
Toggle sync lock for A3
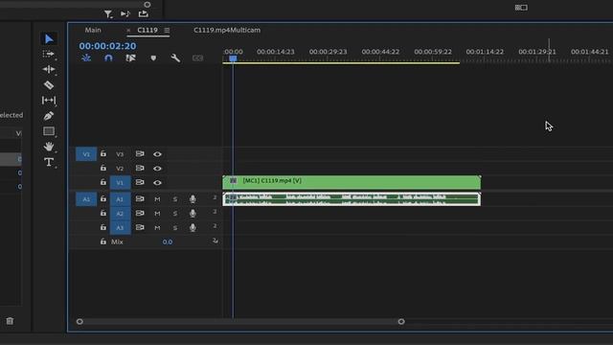point(140,227)
